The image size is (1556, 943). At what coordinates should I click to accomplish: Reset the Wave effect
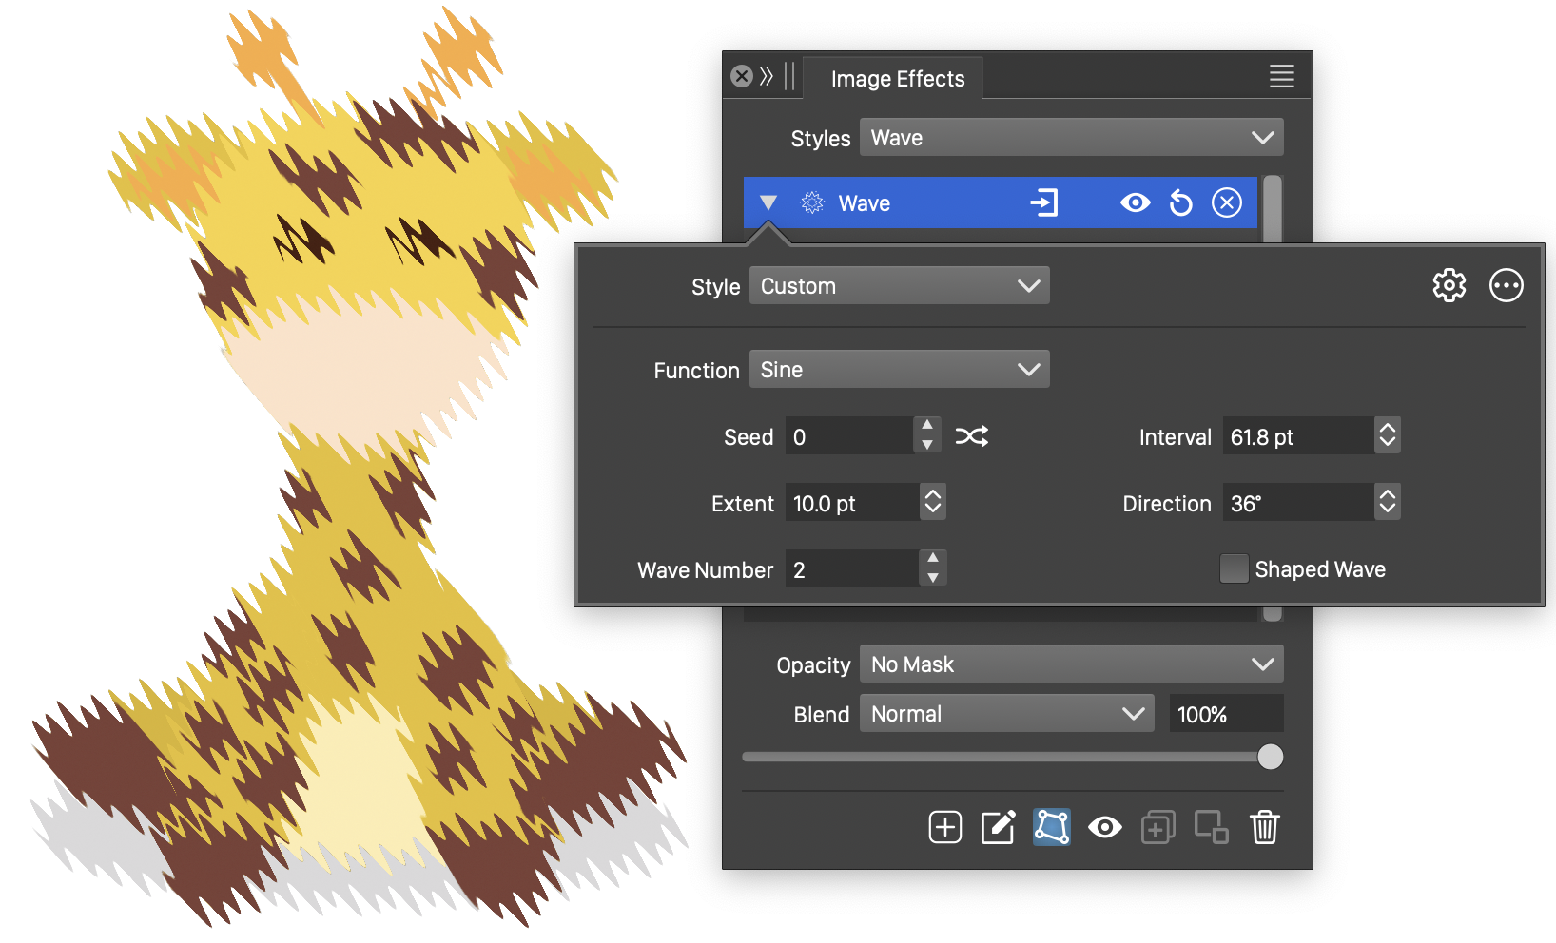[x=1180, y=203]
